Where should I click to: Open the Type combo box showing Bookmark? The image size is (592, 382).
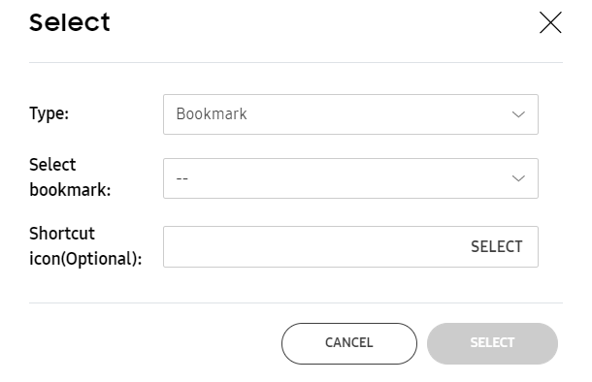coord(350,114)
